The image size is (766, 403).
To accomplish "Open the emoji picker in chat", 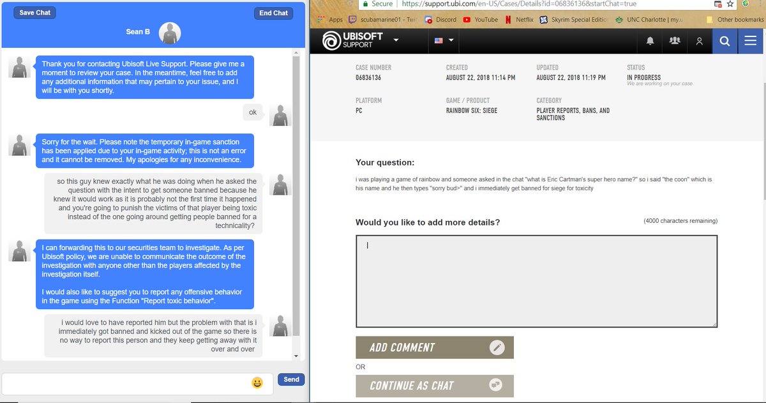I will (257, 383).
